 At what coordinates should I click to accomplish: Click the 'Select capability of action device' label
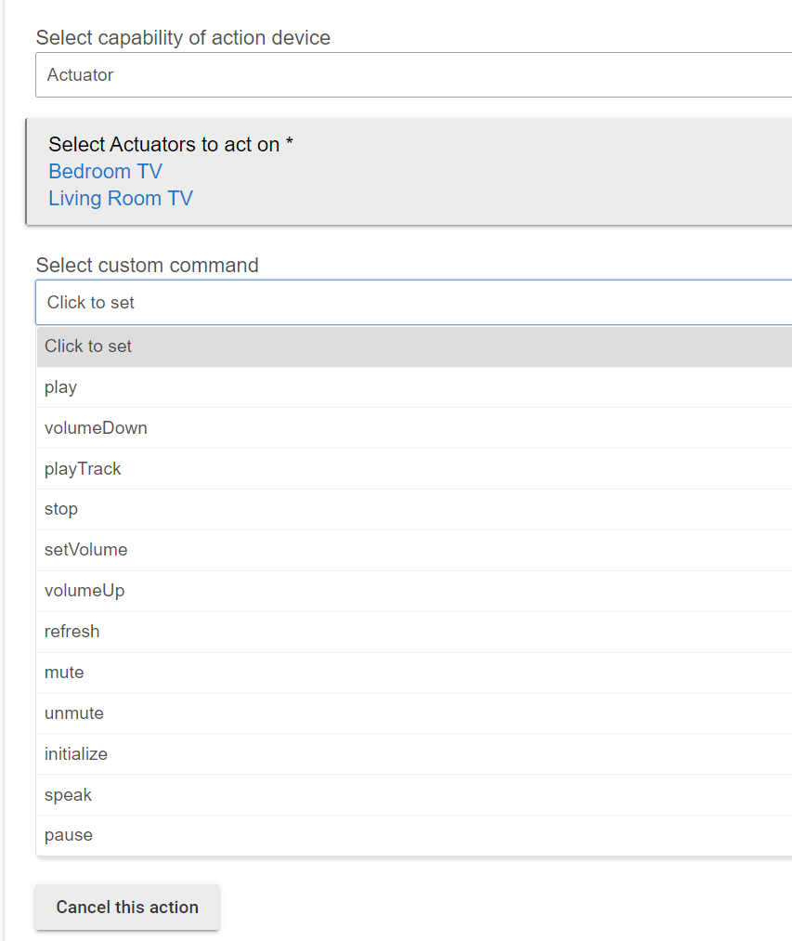[183, 38]
